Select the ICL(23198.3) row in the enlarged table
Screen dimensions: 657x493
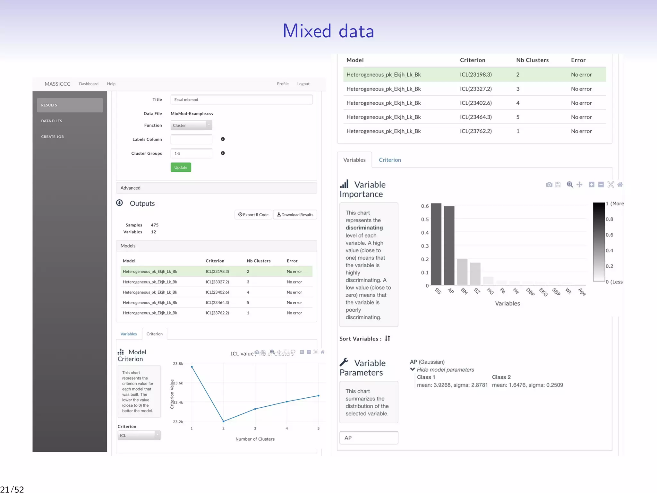point(474,74)
